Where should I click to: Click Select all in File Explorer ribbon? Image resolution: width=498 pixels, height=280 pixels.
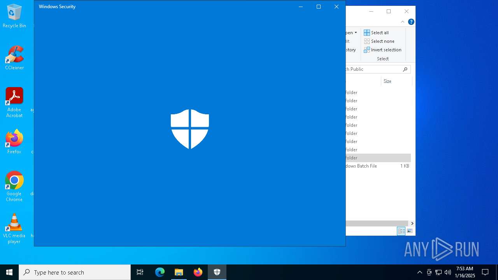376,33
